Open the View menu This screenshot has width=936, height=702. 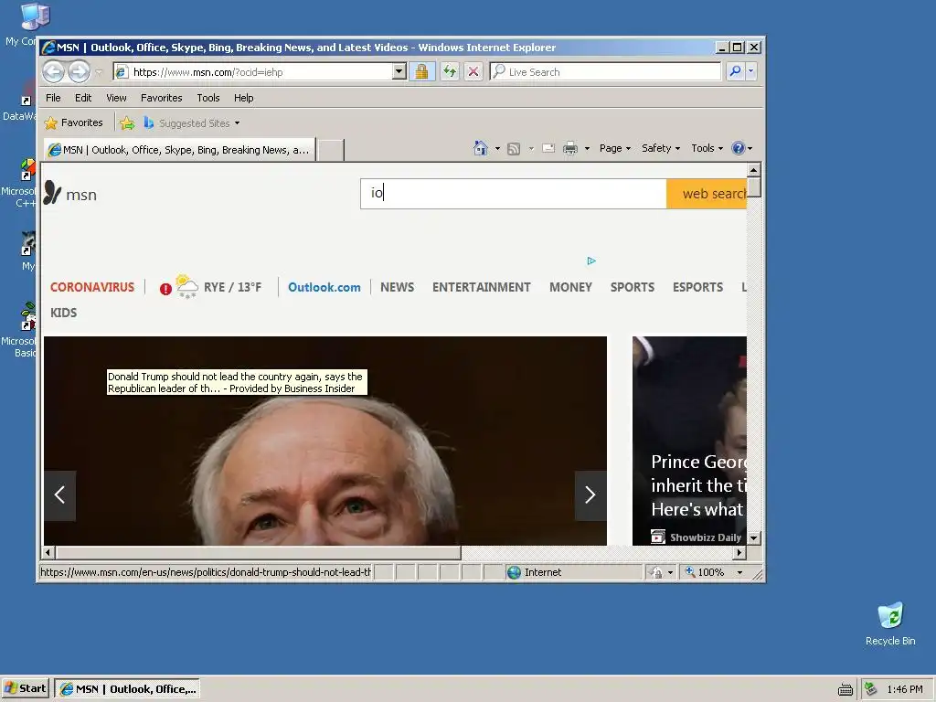[x=116, y=98]
